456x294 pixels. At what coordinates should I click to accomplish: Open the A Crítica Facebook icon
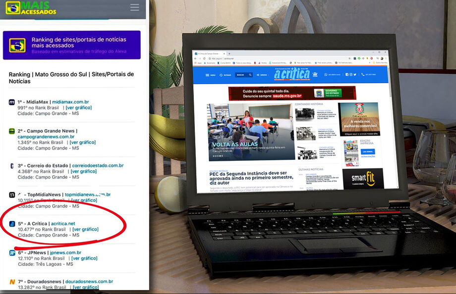(347, 75)
